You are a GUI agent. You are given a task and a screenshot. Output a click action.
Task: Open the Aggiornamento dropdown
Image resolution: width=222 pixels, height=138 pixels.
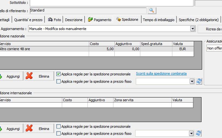coord(193,29)
